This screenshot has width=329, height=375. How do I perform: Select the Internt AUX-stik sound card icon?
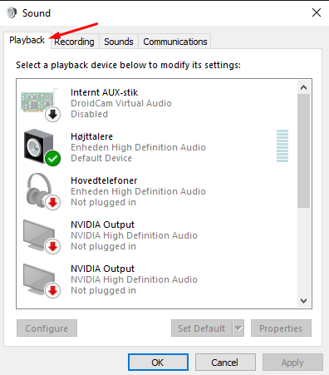(41, 105)
